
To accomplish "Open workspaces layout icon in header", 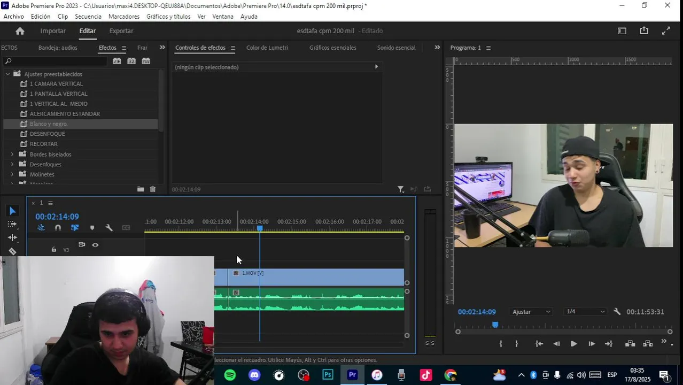I will [x=622, y=31].
